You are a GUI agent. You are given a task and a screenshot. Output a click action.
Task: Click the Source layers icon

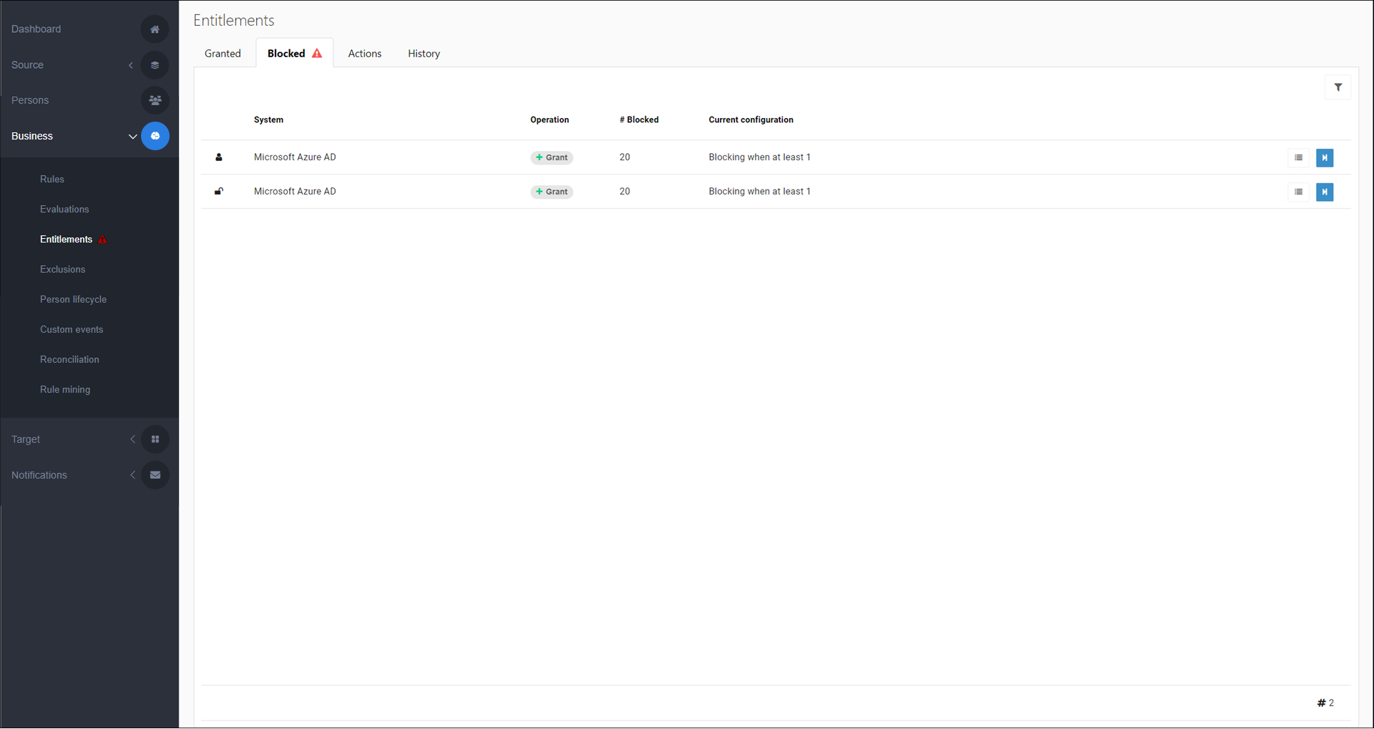pyautogui.click(x=155, y=65)
